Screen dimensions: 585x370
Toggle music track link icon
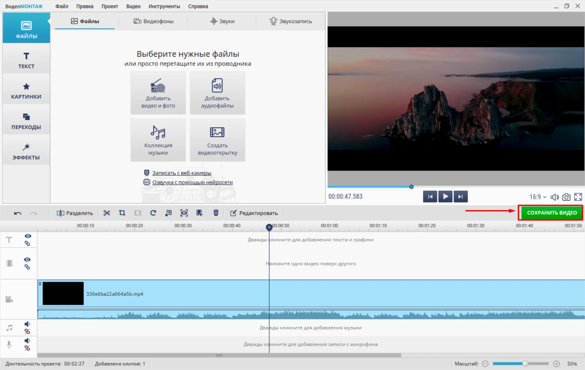pyautogui.click(x=27, y=331)
